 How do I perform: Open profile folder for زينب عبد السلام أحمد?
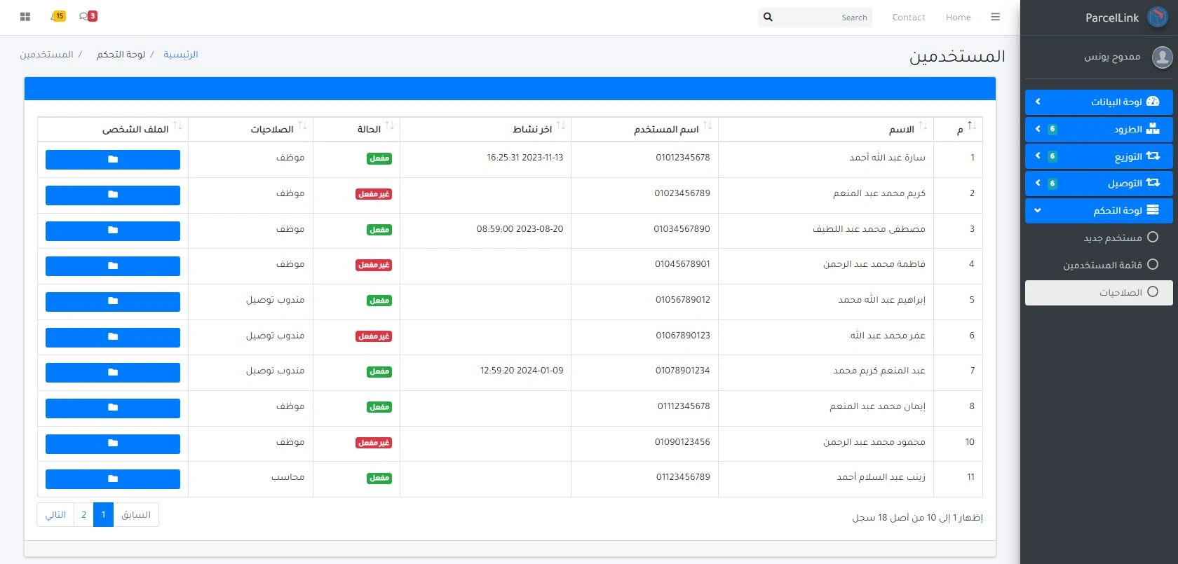click(x=113, y=479)
